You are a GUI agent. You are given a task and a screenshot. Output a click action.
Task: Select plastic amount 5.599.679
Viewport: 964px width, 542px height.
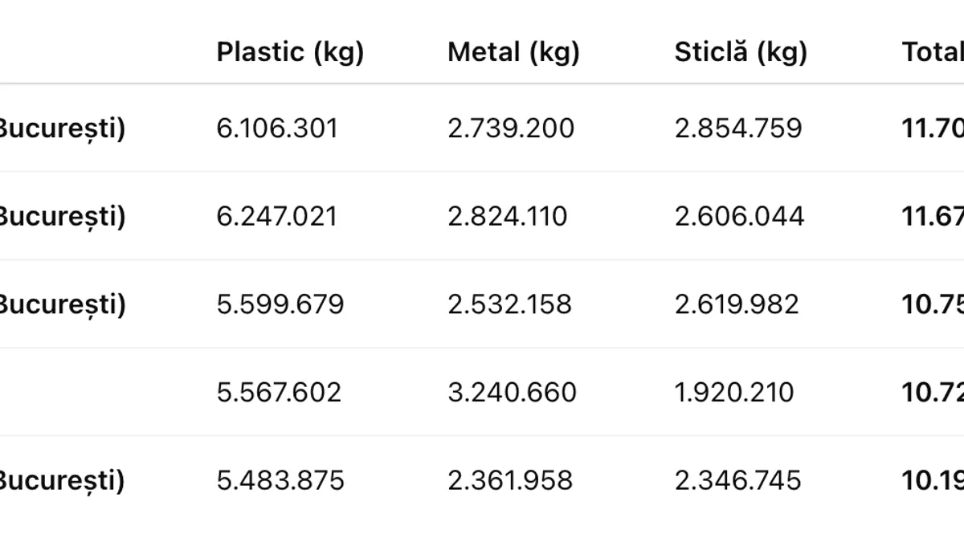point(280,305)
